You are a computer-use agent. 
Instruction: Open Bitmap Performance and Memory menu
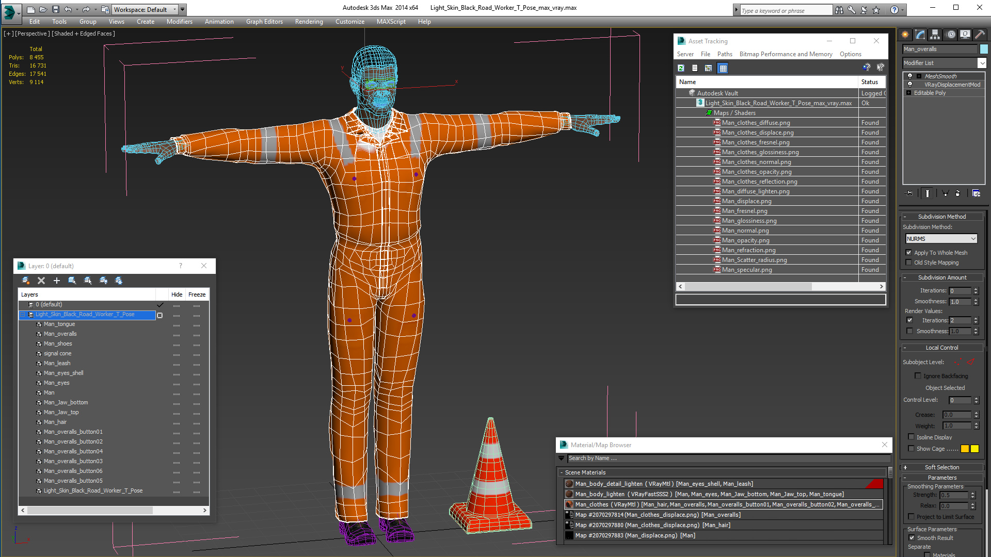786,54
